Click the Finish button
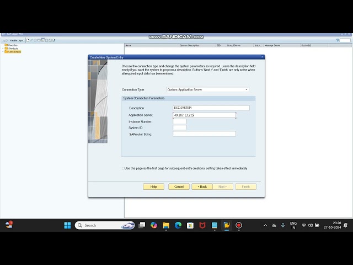This screenshot has width=353, height=265. [245, 187]
